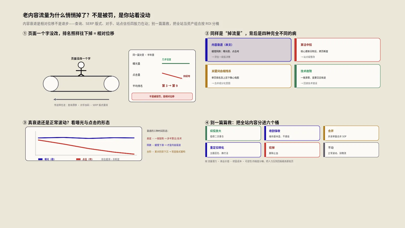Image resolution: width=405 pixels, height=228 pixels.
Task: Open the 合并 bucket card
Action: [x=351, y=133]
